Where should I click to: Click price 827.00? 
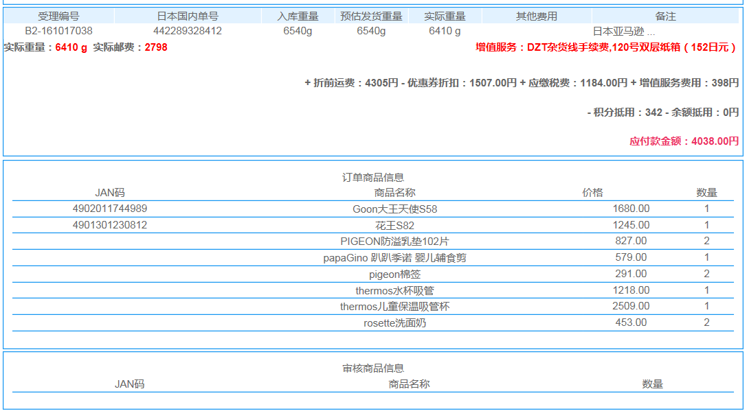[x=631, y=241]
